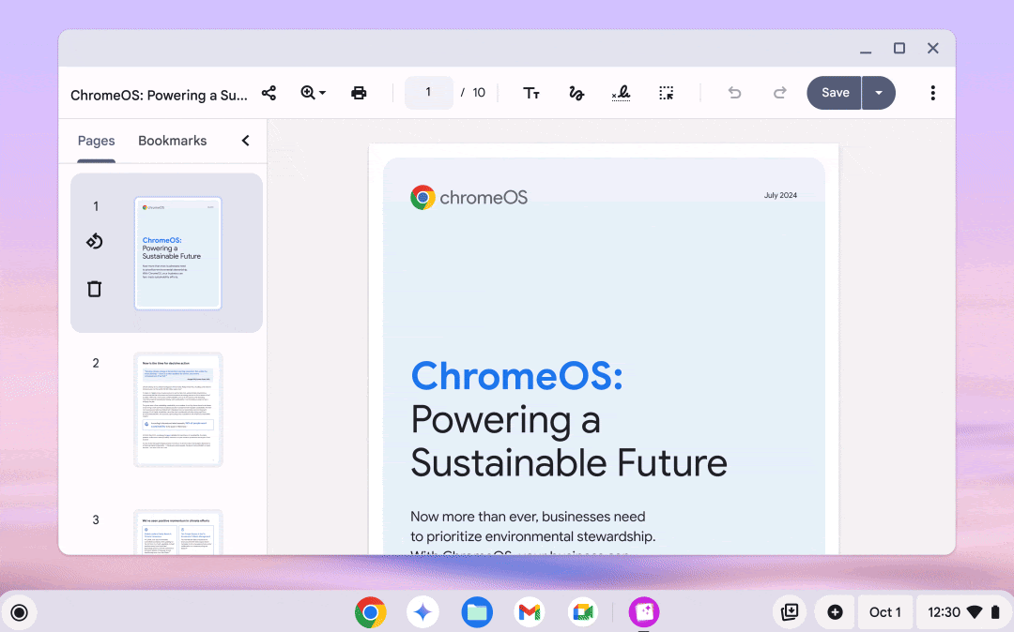Delete page 1 using the trash icon
The image size is (1014, 632).
tap(95, 289)
